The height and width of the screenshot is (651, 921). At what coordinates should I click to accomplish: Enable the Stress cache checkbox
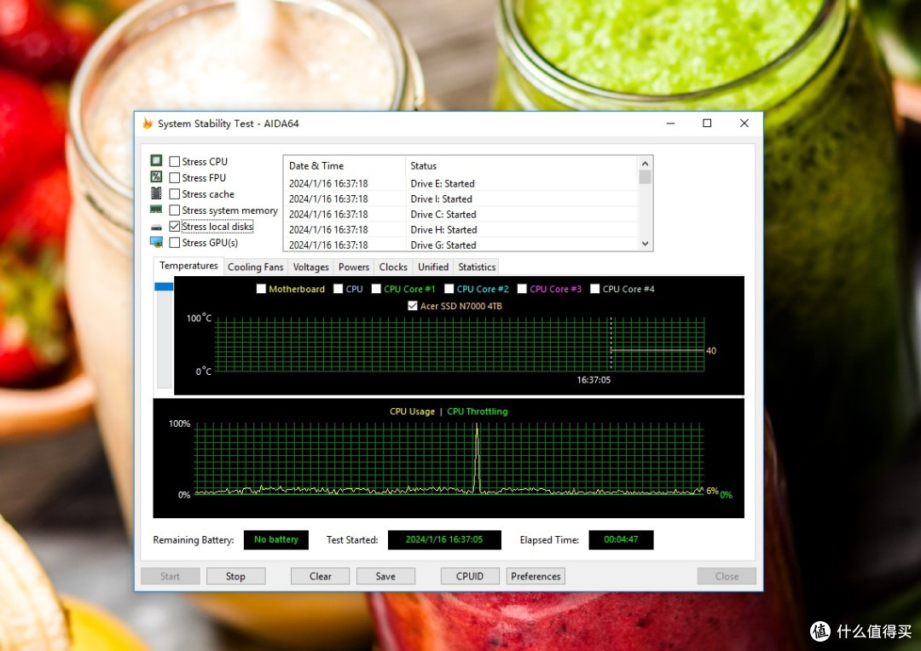(175, 193)
